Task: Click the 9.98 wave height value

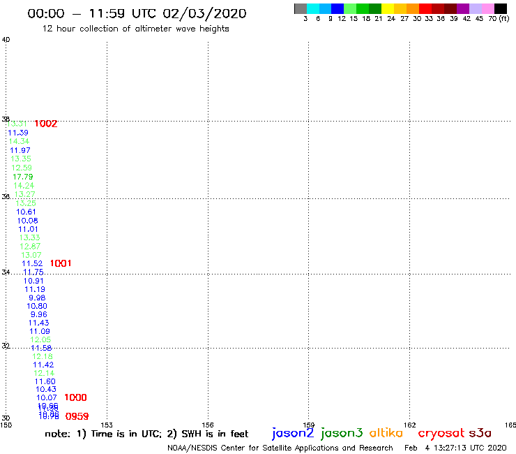Action: pyautogui.click(x=37, y=298)
